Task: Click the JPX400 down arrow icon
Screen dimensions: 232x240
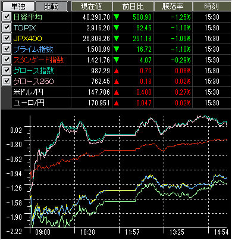Action: 117,39
